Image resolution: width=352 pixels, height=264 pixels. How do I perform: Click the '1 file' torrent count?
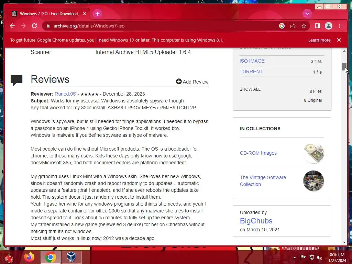coord(317,72)
